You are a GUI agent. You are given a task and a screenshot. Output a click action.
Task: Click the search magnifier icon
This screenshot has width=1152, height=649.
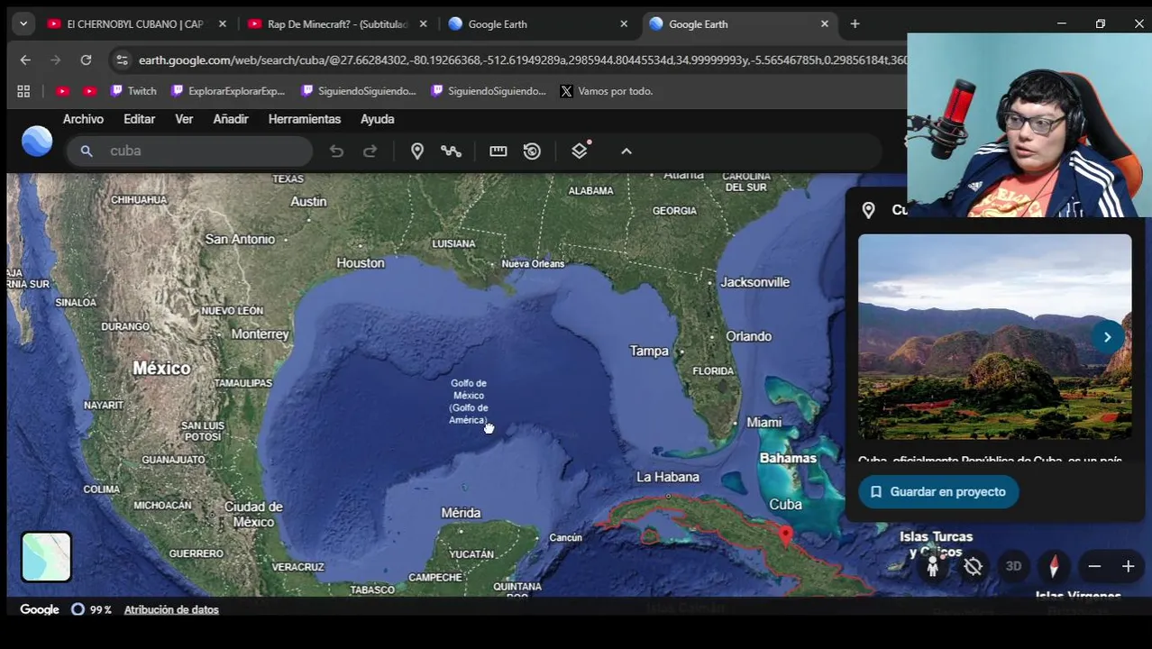click(87, 151)
